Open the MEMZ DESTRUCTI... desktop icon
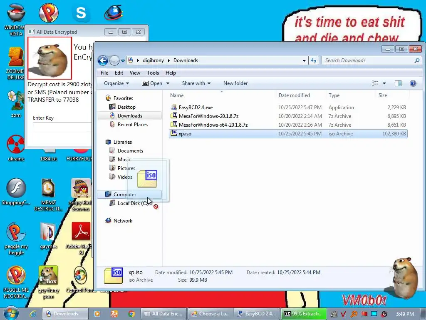 pyautogui.click(x=48, y=195)
